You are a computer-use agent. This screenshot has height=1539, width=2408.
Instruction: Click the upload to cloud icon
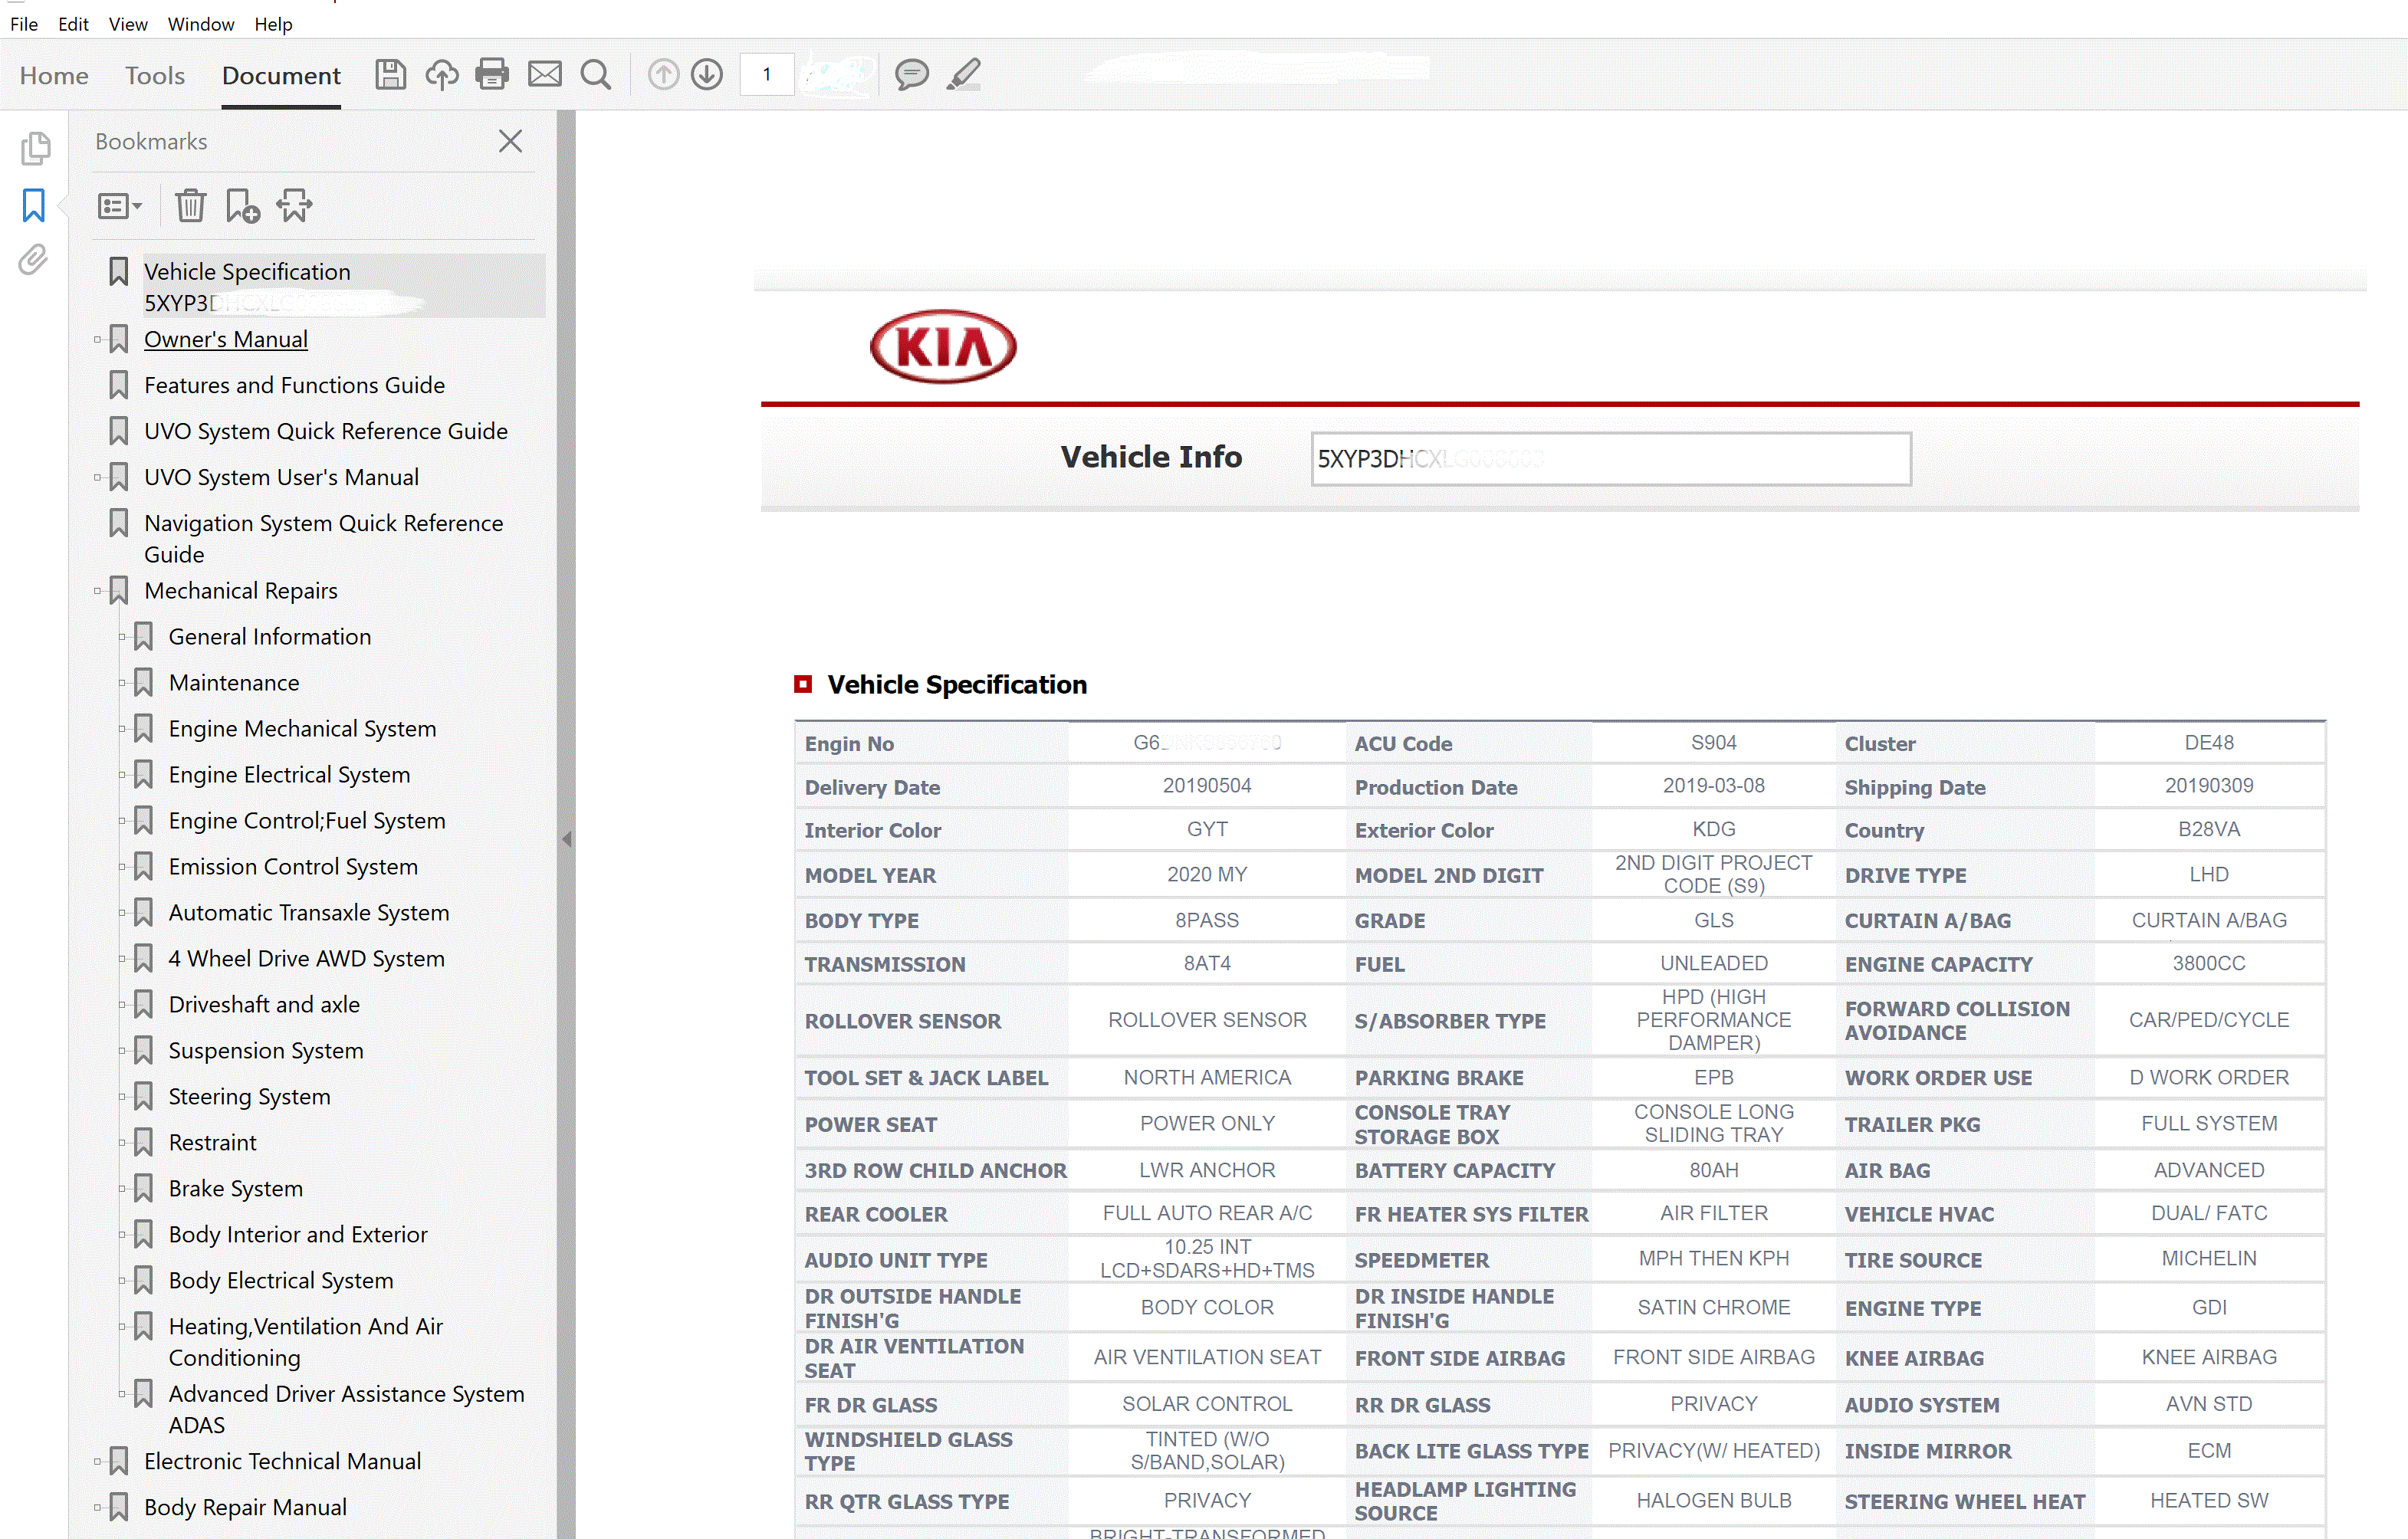441,75
